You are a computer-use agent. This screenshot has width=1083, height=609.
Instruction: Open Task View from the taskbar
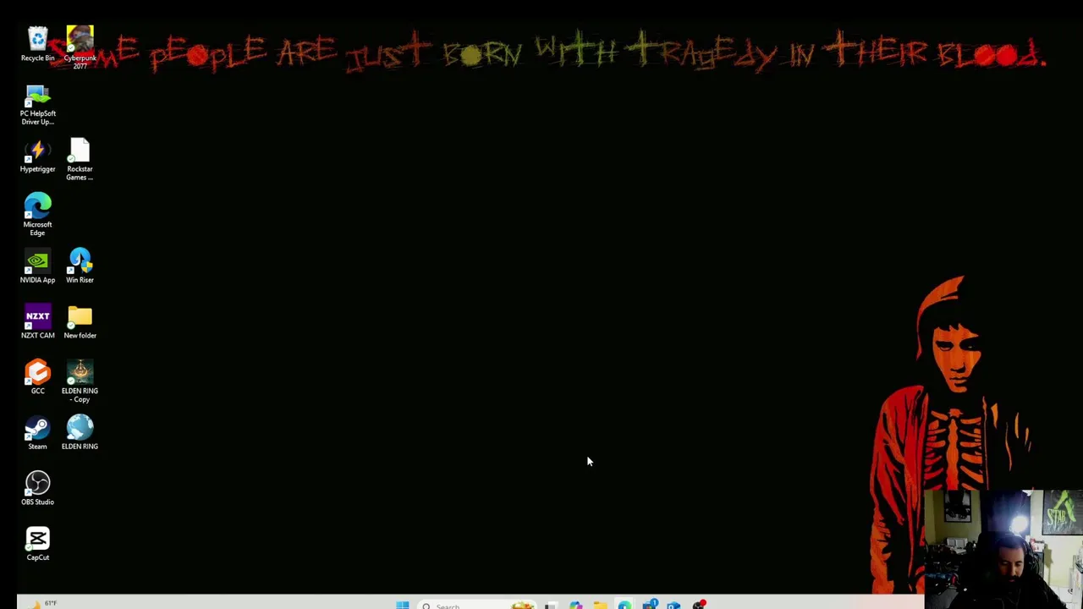point(551,605)
